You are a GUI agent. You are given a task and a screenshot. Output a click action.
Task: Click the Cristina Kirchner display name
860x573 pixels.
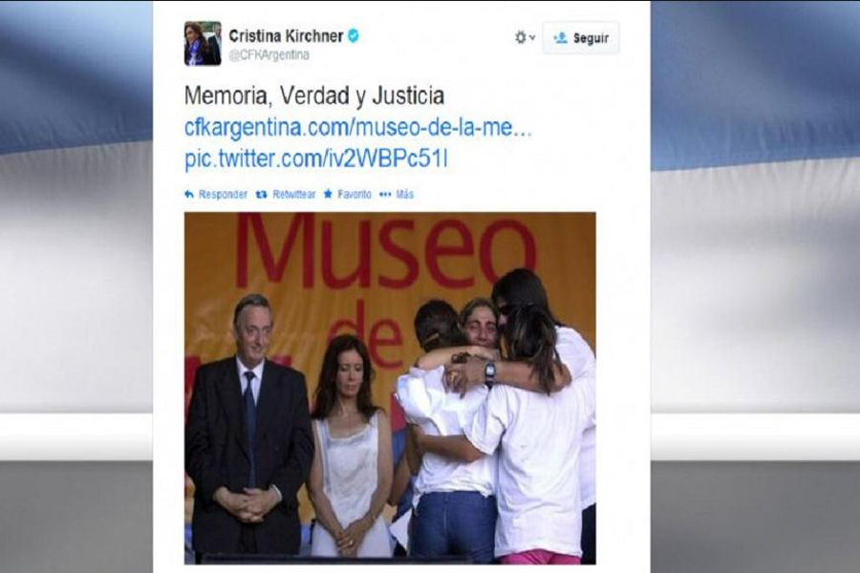click(x=286, y=36)
